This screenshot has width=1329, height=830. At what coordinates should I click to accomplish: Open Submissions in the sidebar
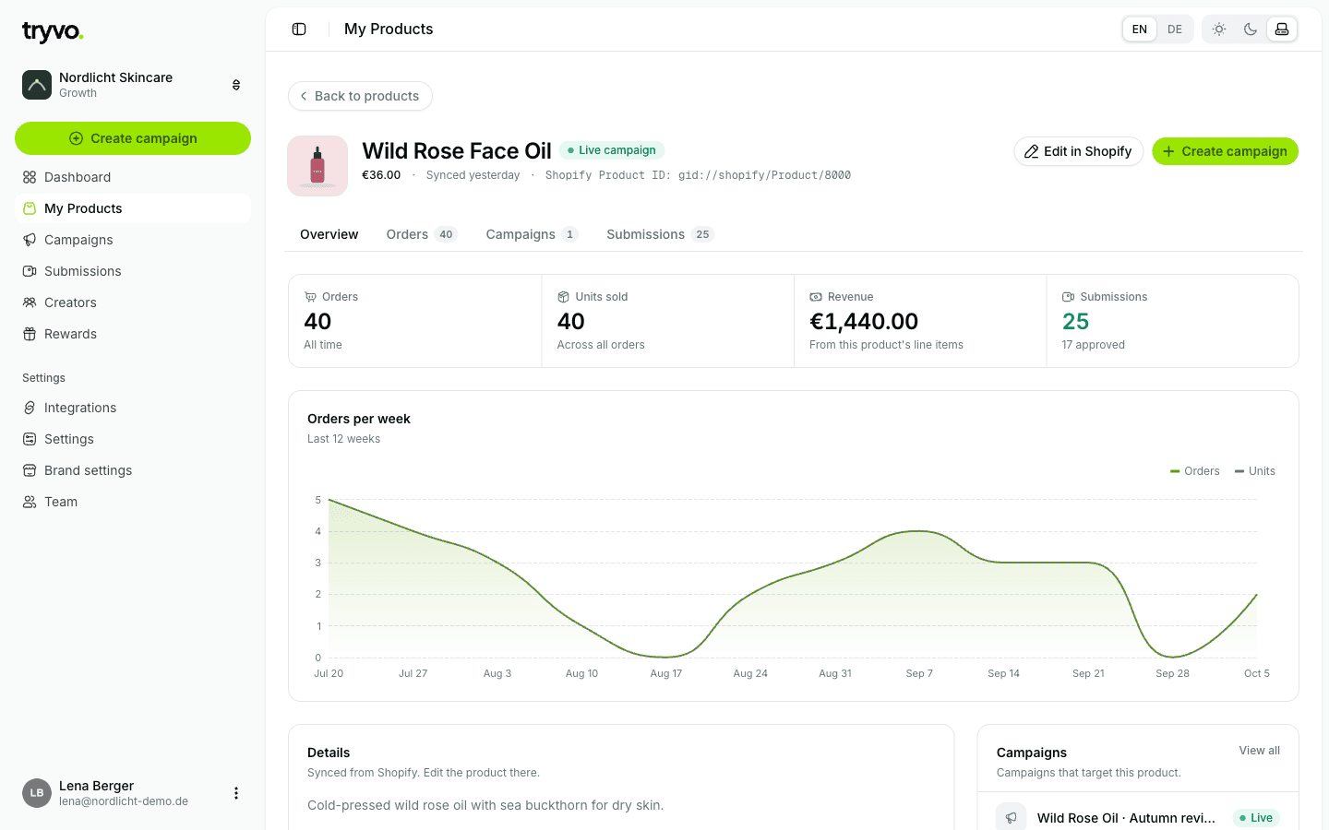tap(133, 271)
